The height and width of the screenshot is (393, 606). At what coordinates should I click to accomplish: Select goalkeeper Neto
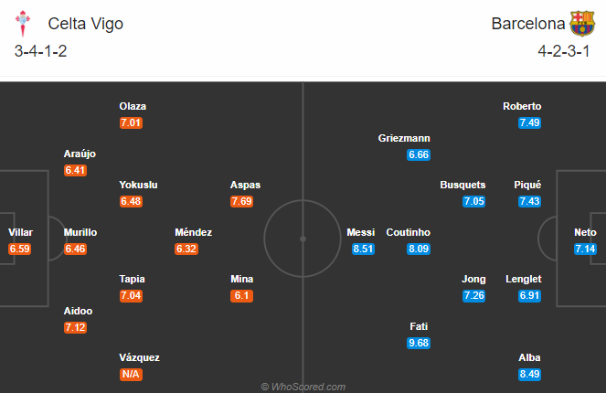[585, 232]
